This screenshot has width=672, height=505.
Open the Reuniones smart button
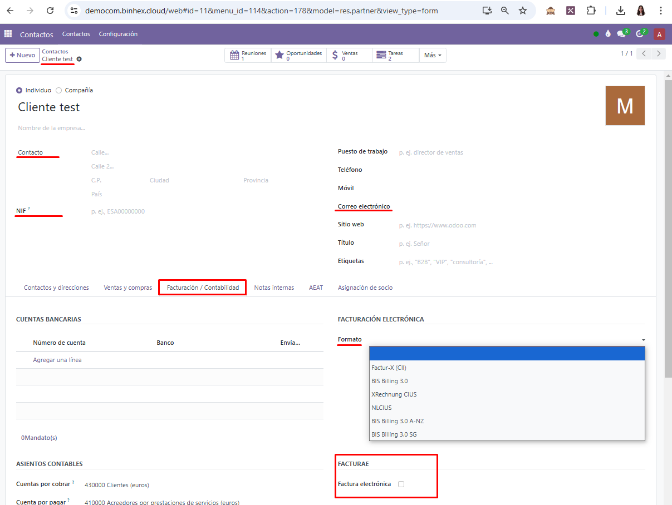[x=248, y=55]
